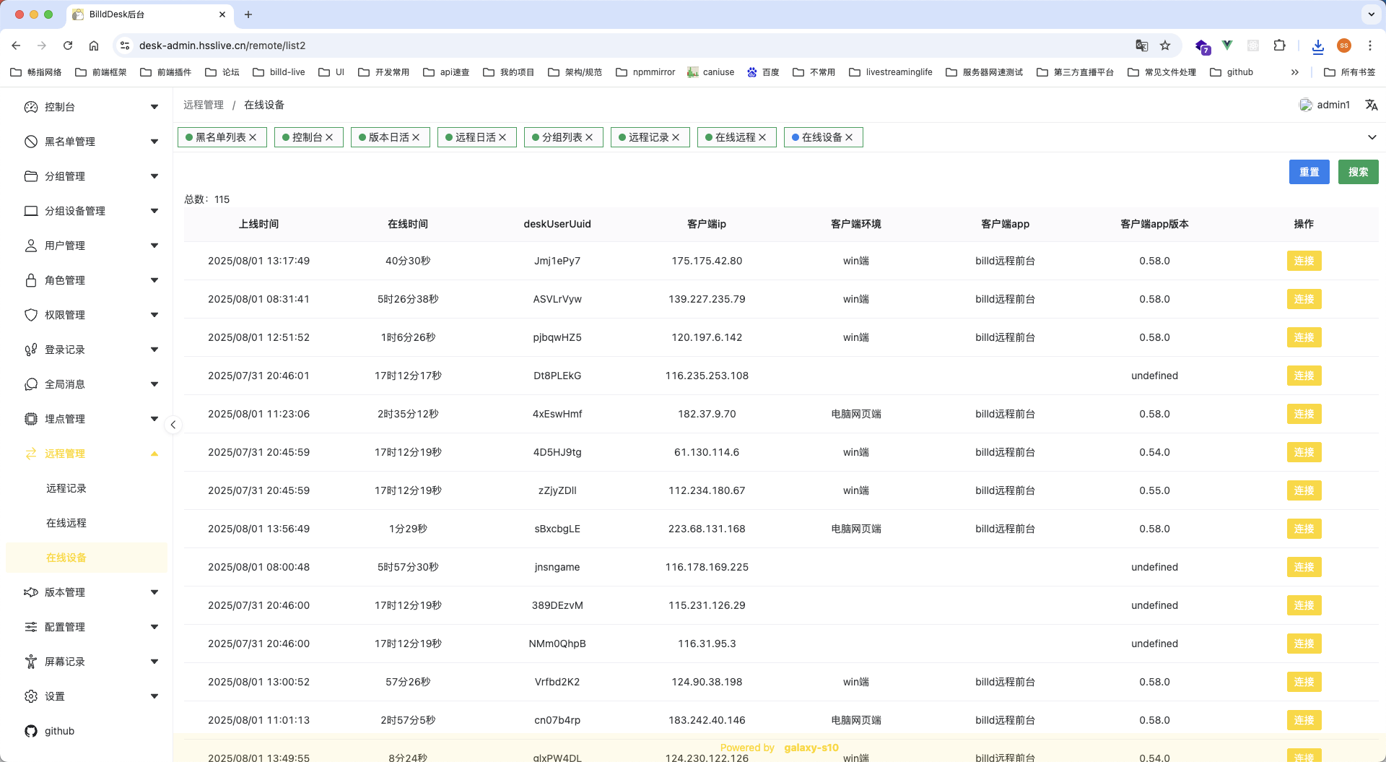This screenshot has height=762, width=1386.
Task: Collapse the 远程管理 menu arrow
Action: click(x=154, y=454)
